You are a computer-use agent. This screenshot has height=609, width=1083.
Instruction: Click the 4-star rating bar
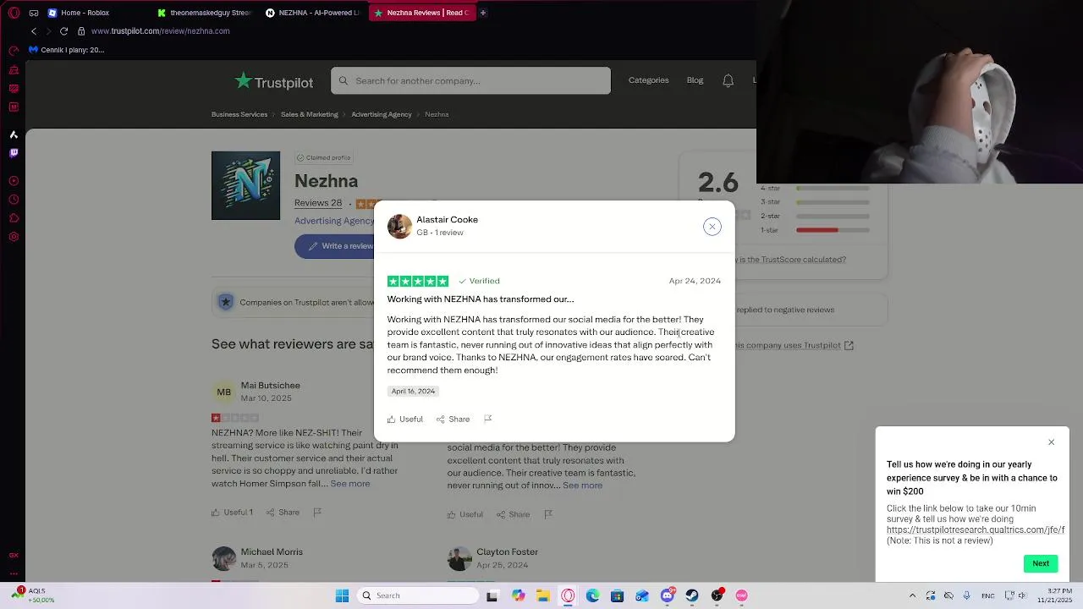833,188
